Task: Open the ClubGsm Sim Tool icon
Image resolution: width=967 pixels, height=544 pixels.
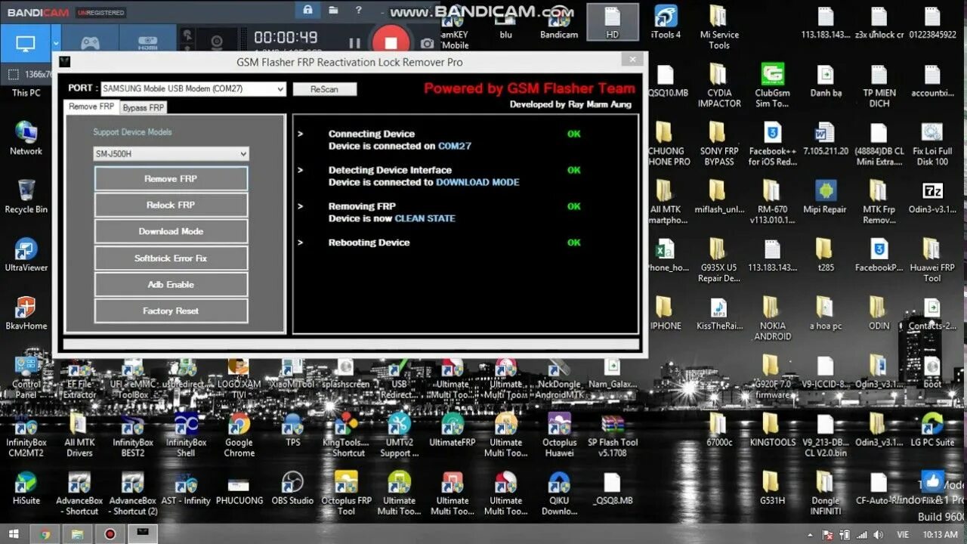Action: click(772, 85)
